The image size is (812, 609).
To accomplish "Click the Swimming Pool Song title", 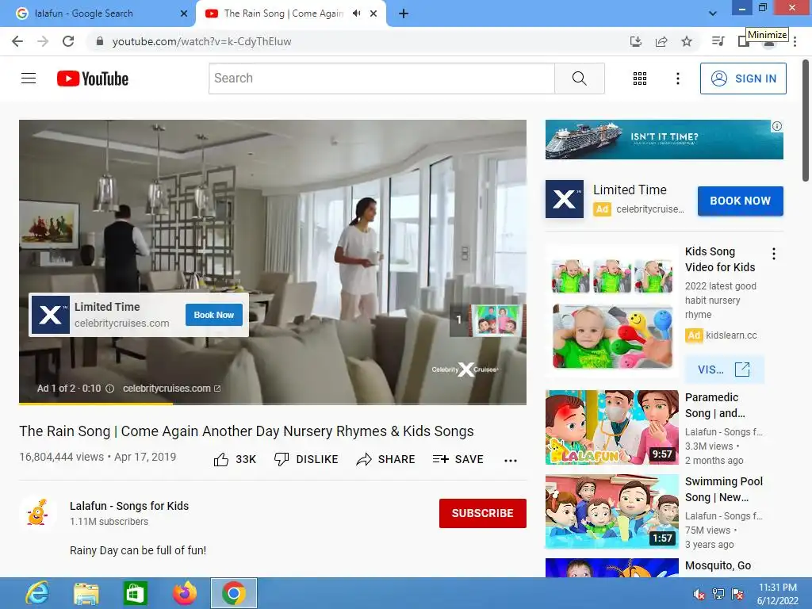I will 723,489.
